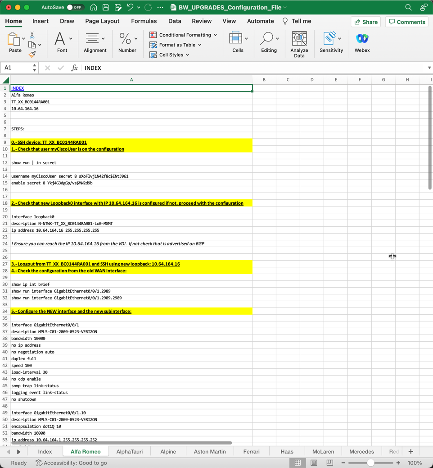Click the INDEX hyperlink in cell A1

point(18,88)
